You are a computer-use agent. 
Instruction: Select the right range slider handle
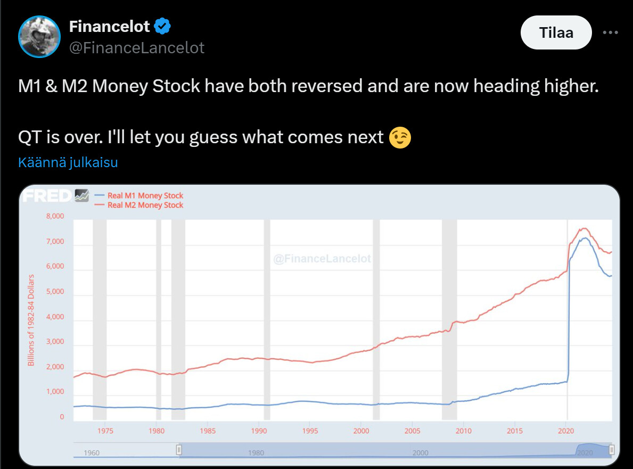(612, 450)
